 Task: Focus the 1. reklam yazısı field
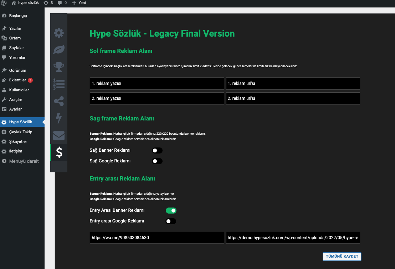pos(157,84)
